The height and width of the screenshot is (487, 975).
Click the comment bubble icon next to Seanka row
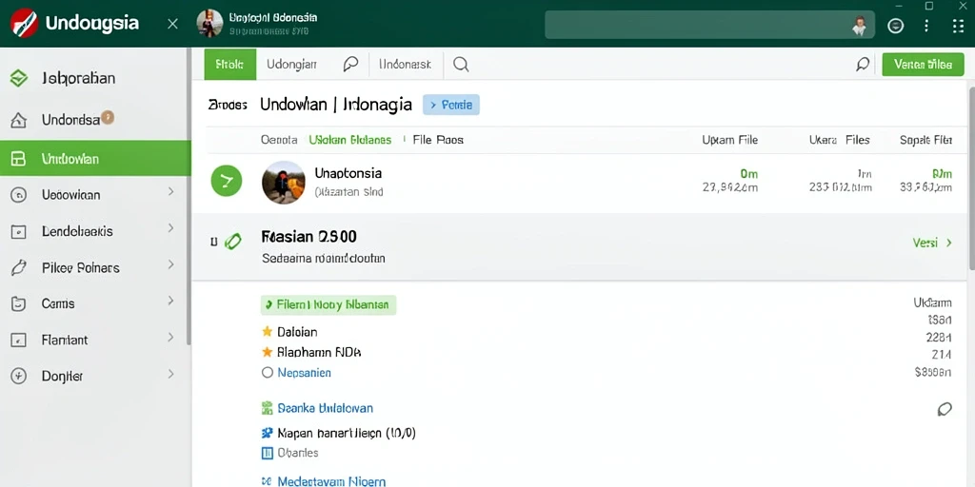coord(945,409)
